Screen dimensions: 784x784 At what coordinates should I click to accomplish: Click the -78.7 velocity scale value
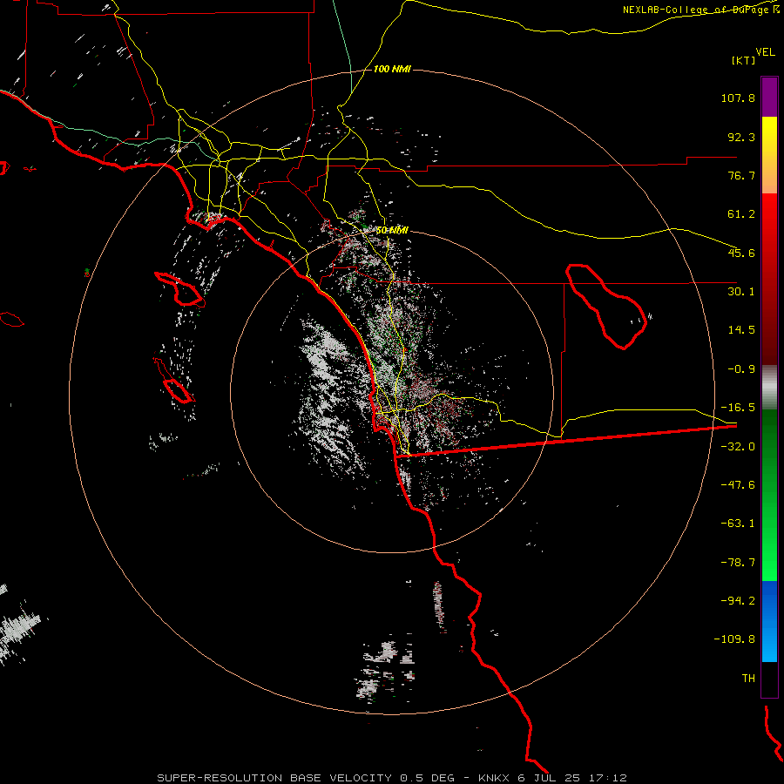[738, 563]
